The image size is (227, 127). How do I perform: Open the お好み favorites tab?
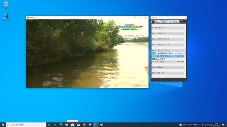tap(176, 22)
